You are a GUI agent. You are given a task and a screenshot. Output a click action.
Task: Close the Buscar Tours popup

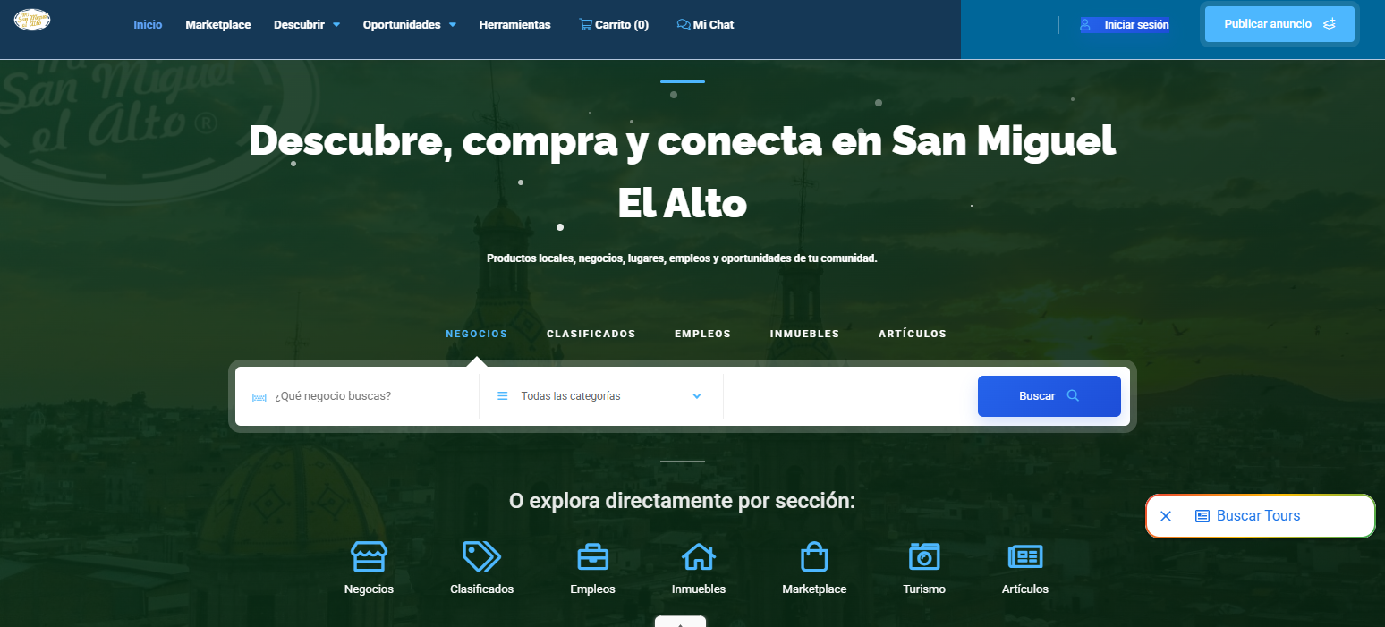tap(1166, 516)
